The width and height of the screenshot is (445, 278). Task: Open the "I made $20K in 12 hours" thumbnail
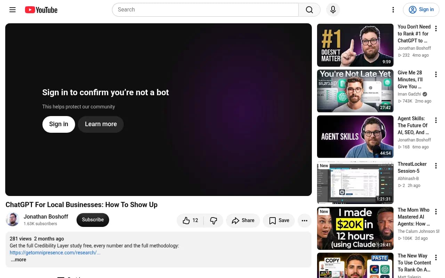[x=355, y=228]
